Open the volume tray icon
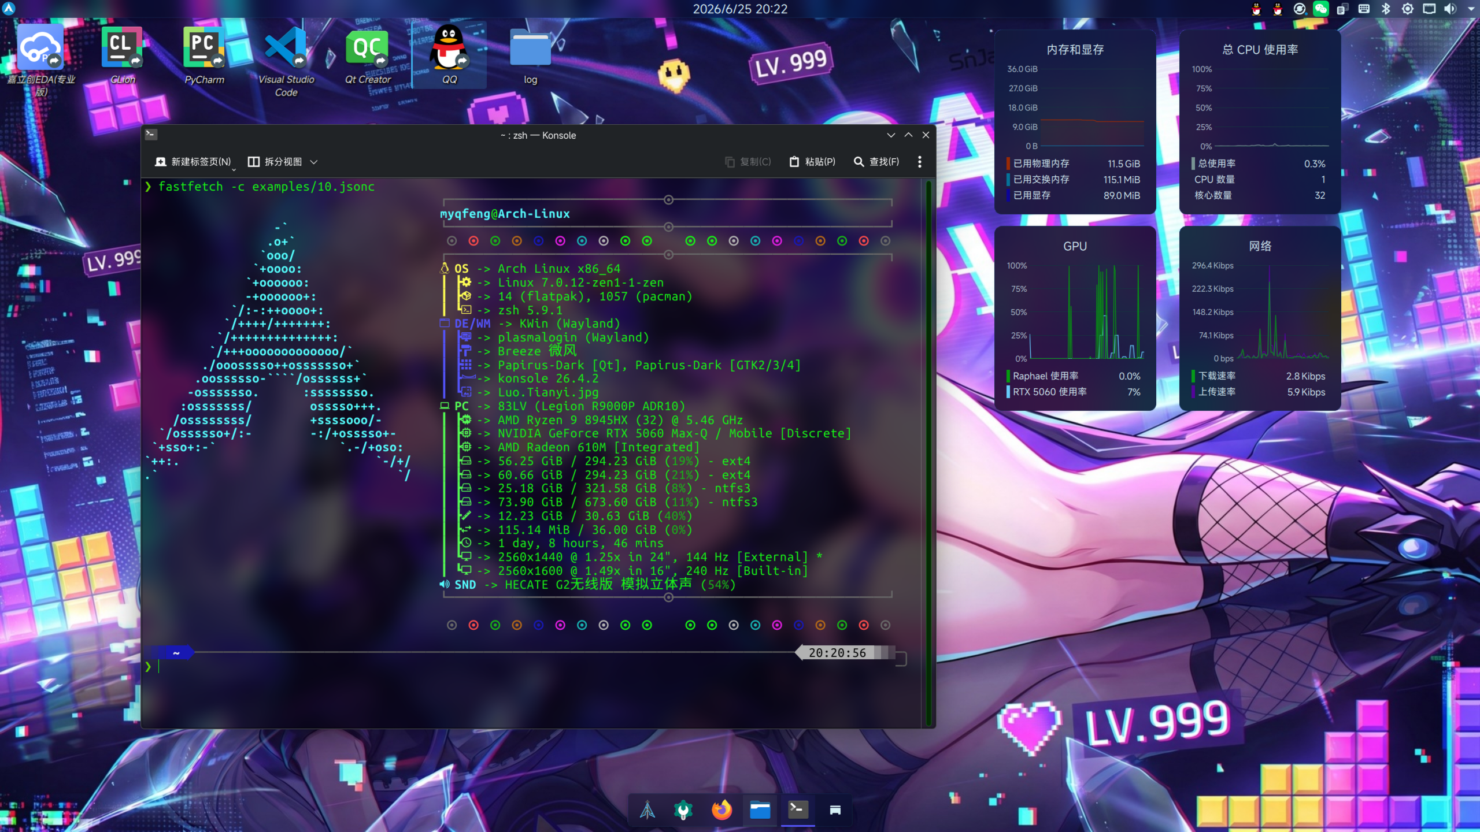The width and height of the screenshot is (1480, 832). (1450, 9)
